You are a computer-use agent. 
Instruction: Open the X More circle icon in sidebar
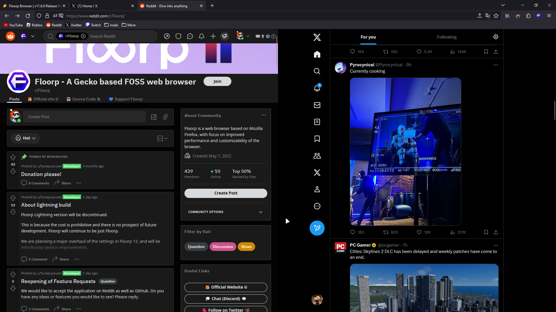coord(317,206)
